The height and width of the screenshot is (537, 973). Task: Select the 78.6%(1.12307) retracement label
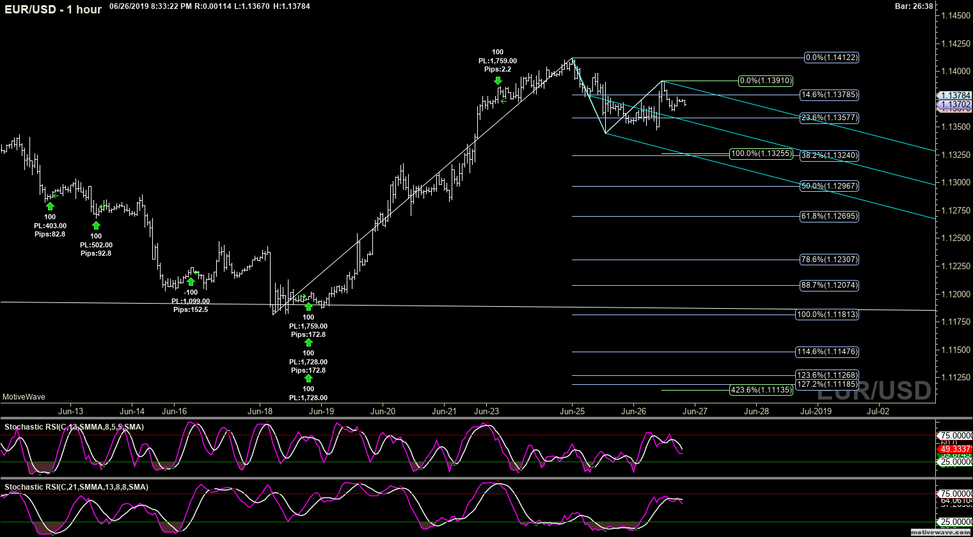point(829,260)
